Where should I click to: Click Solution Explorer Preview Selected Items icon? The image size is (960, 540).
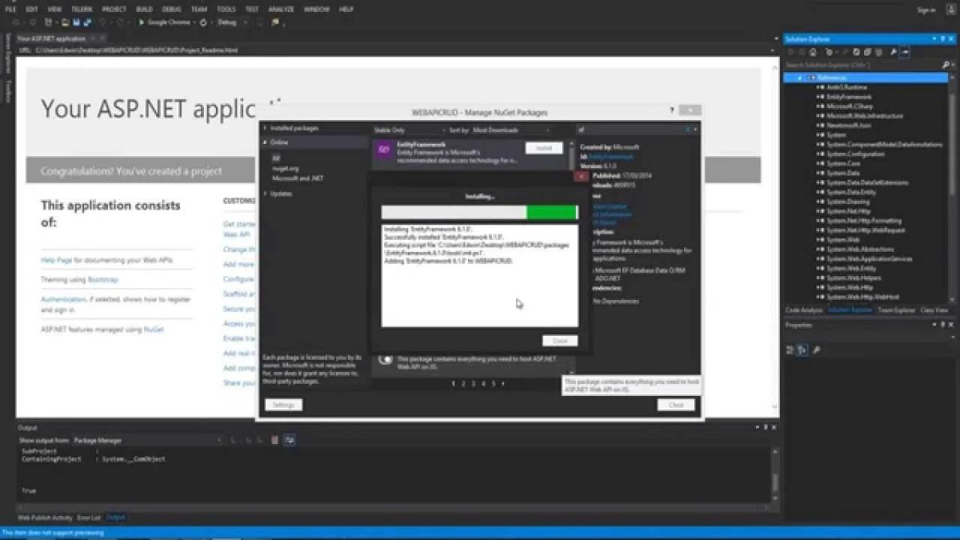point(905,52)
